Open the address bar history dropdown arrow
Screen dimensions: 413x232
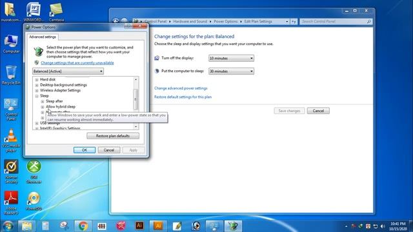click(x=287, y=21)
